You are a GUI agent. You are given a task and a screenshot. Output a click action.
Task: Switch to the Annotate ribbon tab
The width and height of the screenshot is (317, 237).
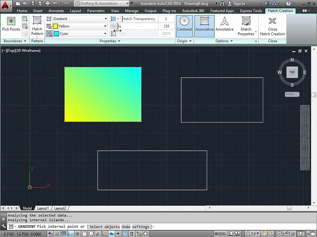tap(56, 11)
